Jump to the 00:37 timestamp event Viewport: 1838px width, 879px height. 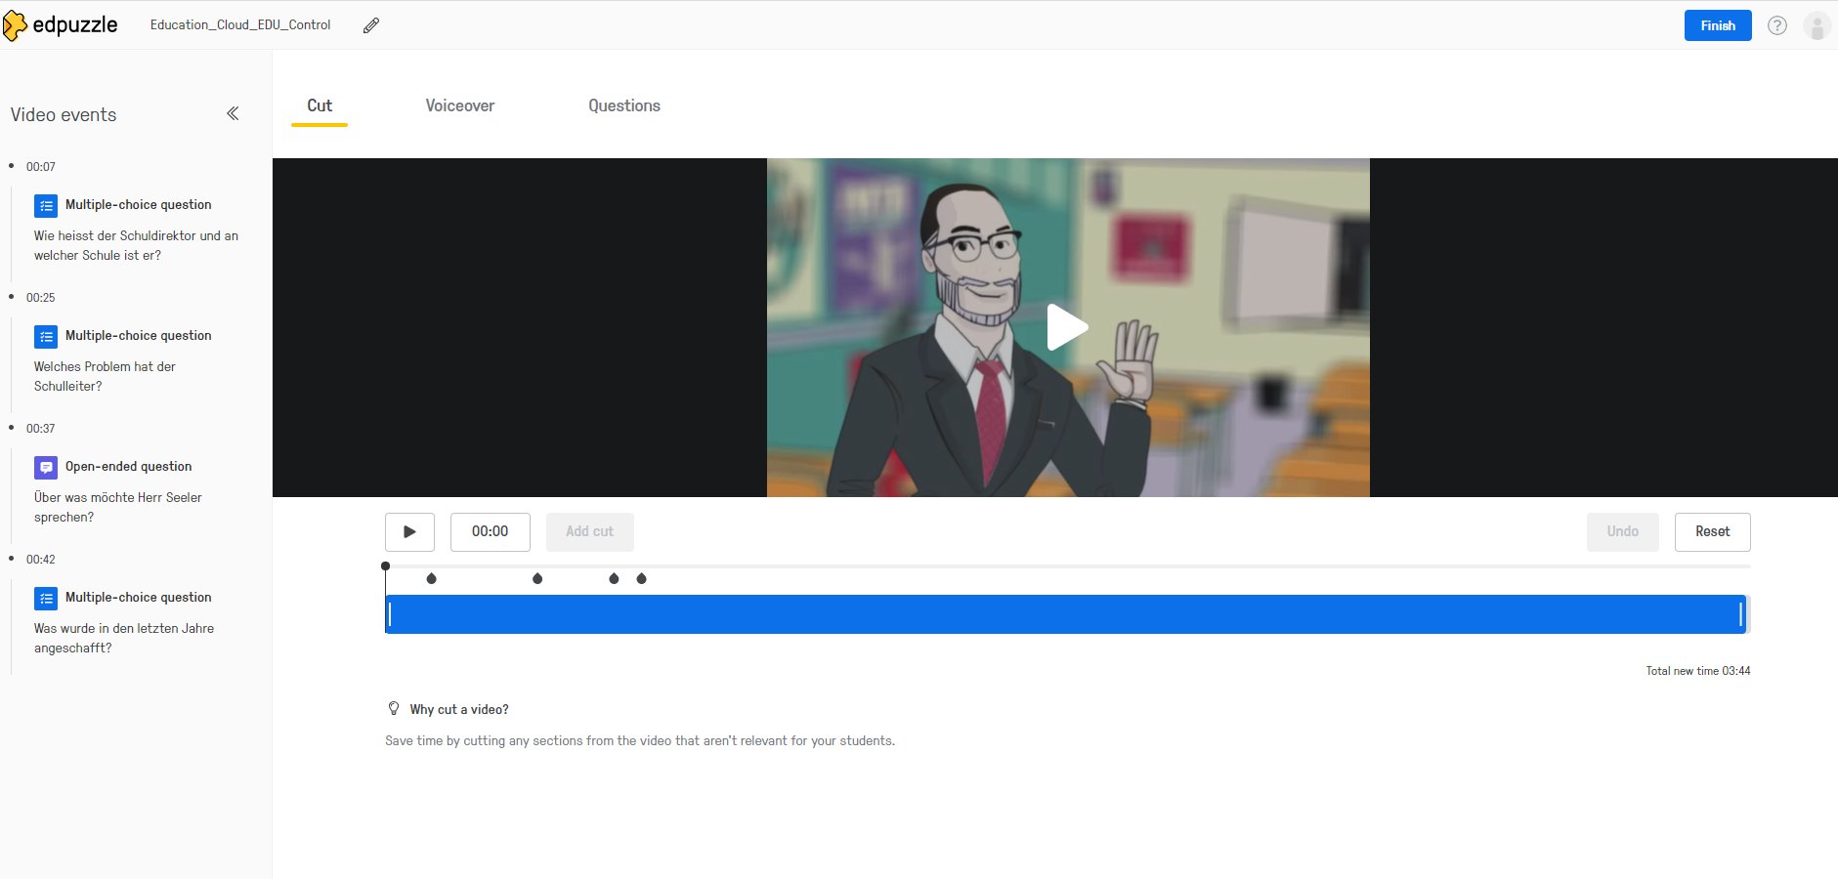click(41, 429)
